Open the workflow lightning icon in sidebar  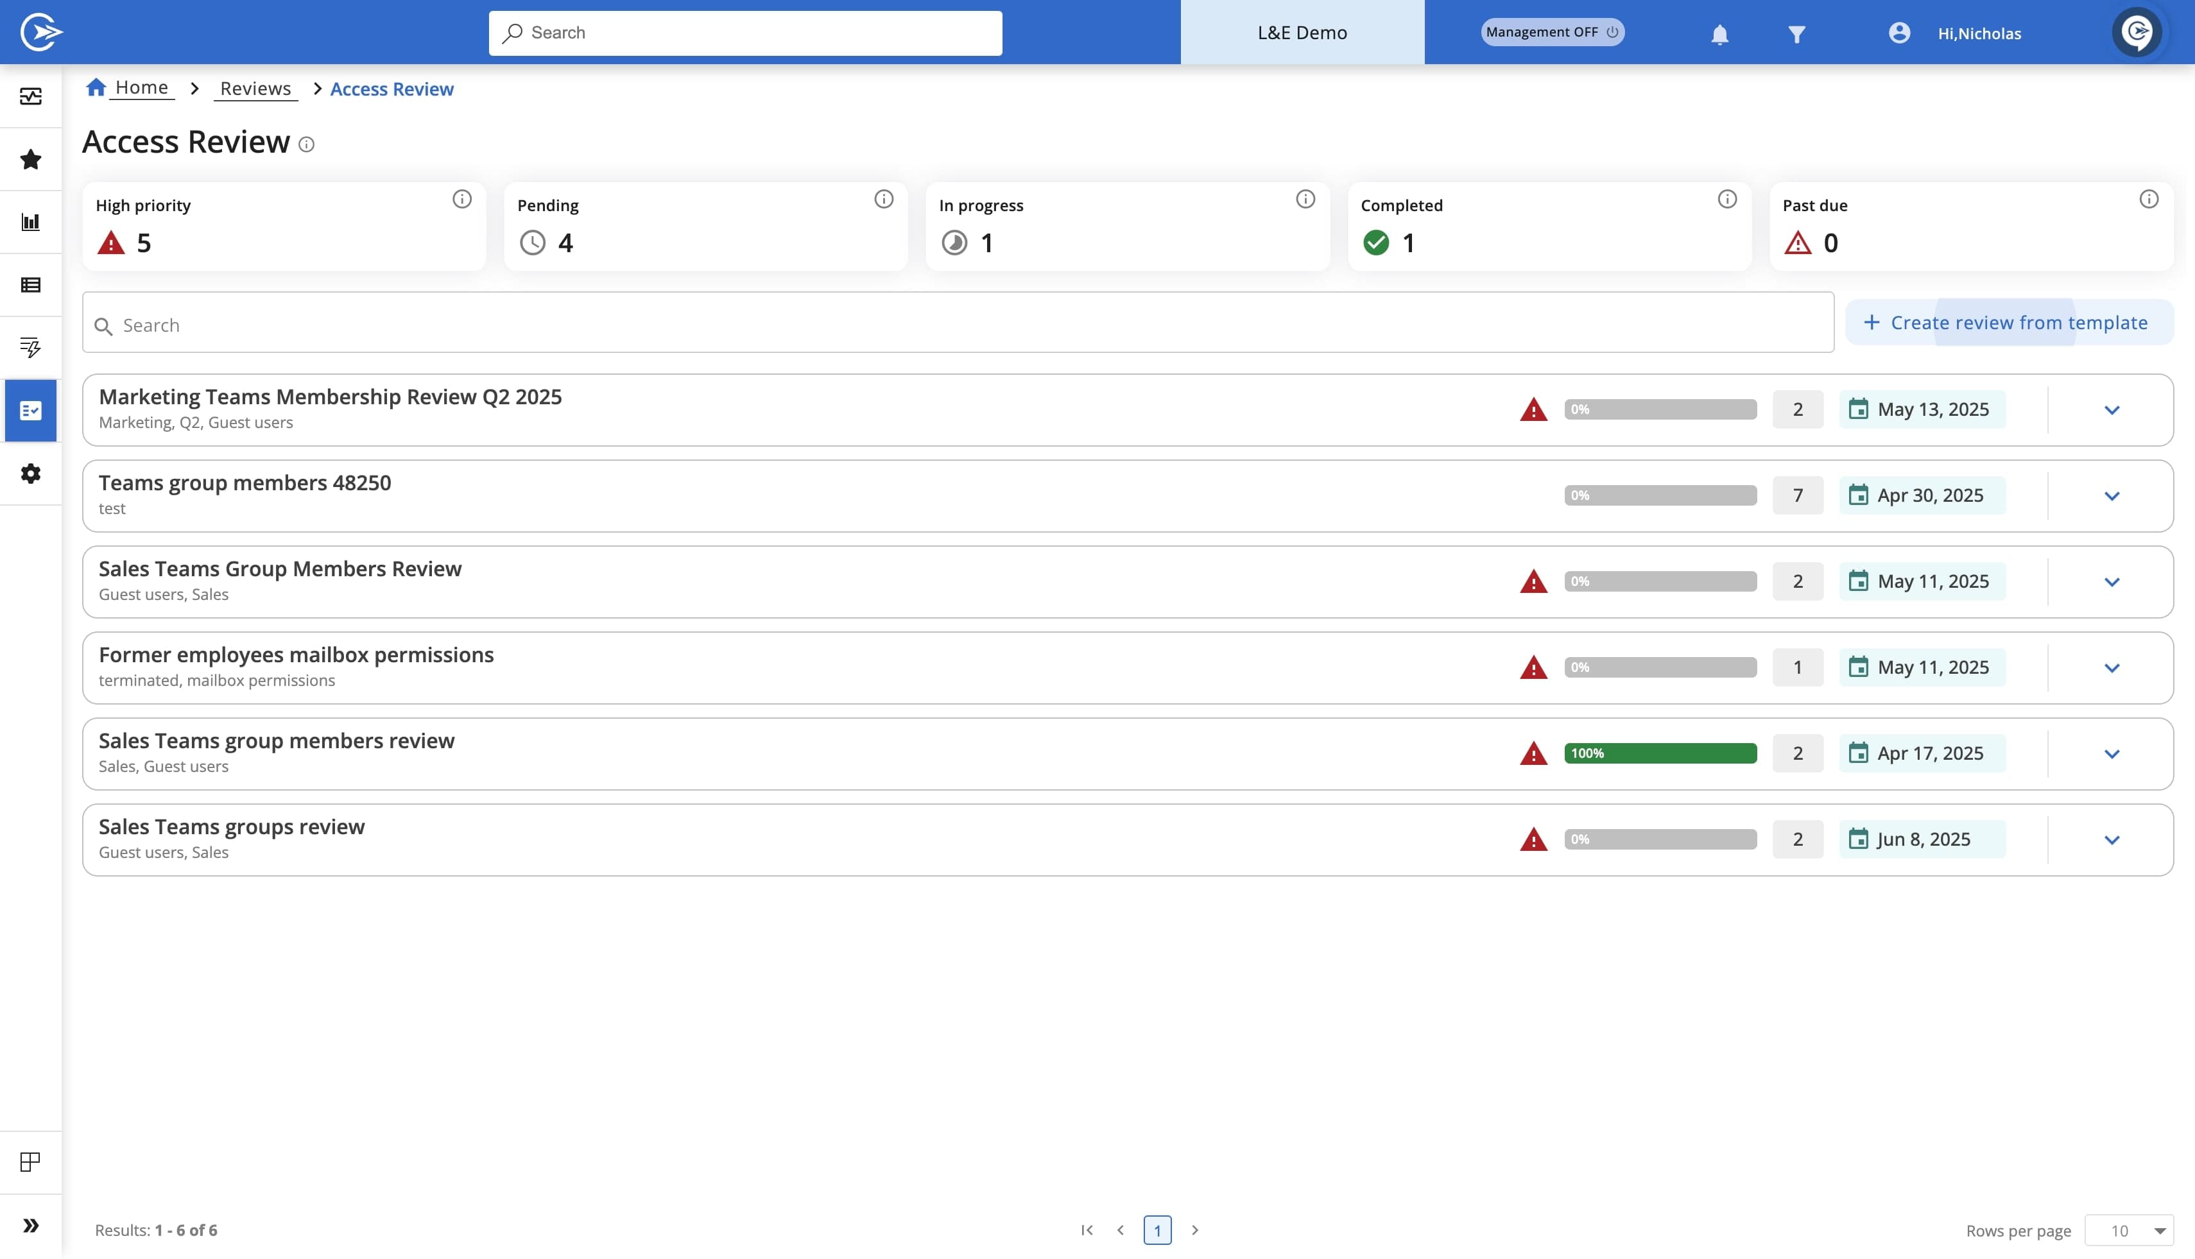coord(31,348)
